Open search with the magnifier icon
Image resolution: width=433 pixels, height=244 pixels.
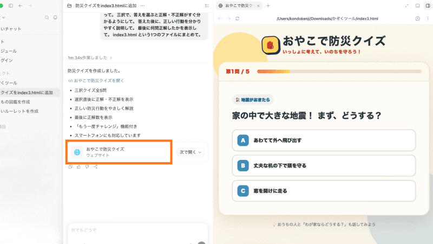click(x=47, y=17)
